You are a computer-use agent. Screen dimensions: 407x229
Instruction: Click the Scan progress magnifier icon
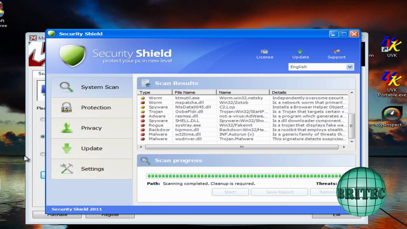[x=146, y=160]
